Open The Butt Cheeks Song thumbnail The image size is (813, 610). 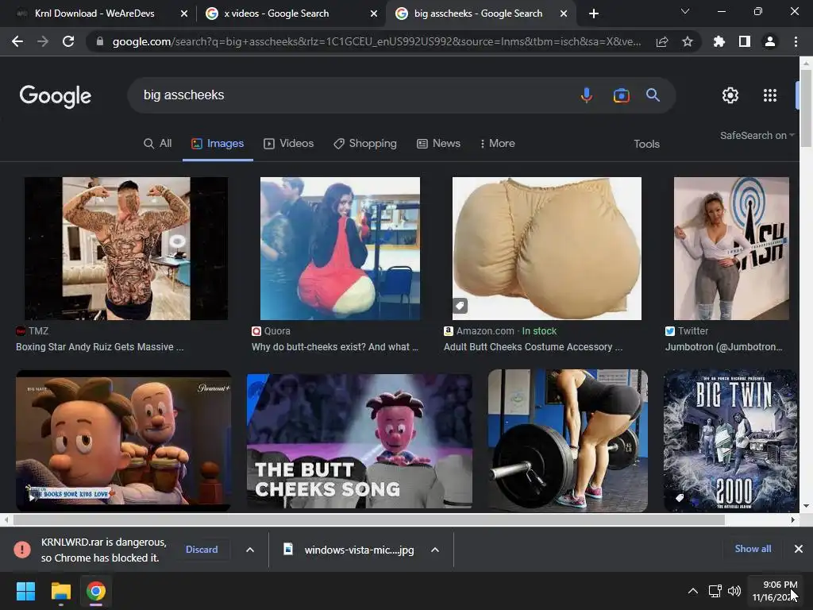coord(360,441)
